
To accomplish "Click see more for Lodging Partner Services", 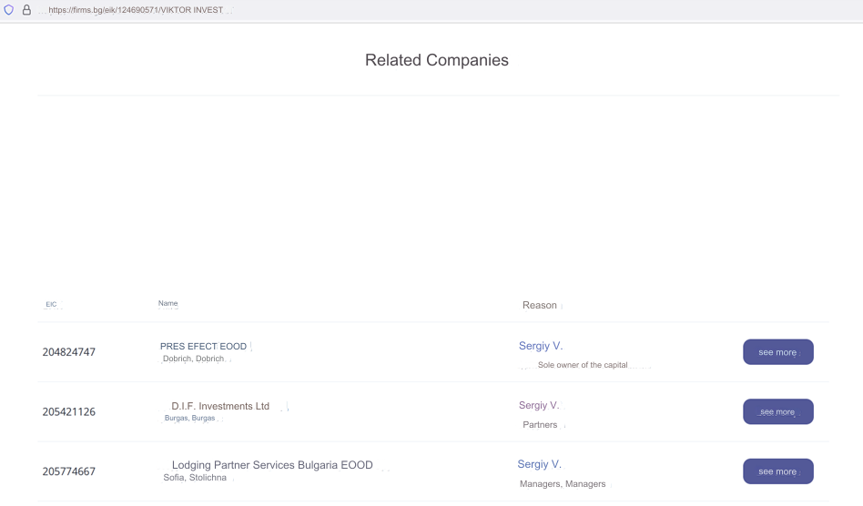I will point(777,471).
